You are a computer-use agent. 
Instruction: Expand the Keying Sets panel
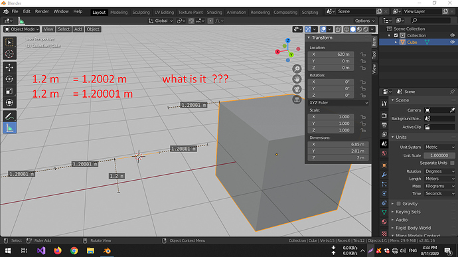[408, 212]
